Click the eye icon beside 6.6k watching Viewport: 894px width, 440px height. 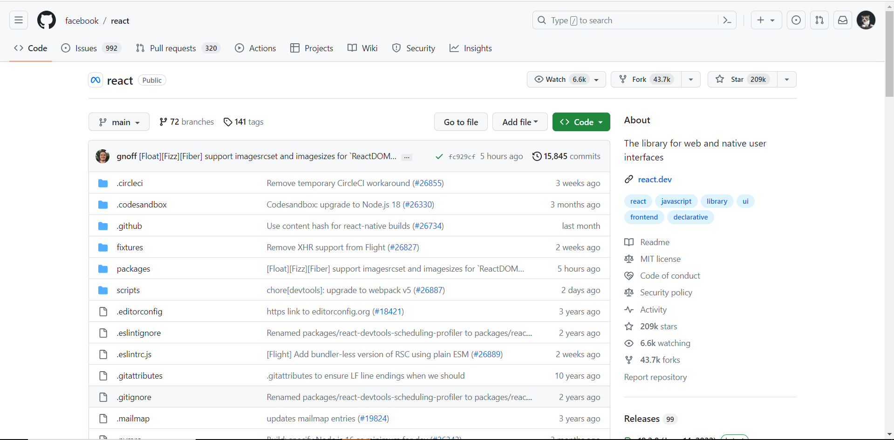[x=629, y=343]
